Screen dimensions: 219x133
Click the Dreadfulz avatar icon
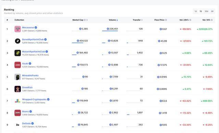[x=17, y=89]
